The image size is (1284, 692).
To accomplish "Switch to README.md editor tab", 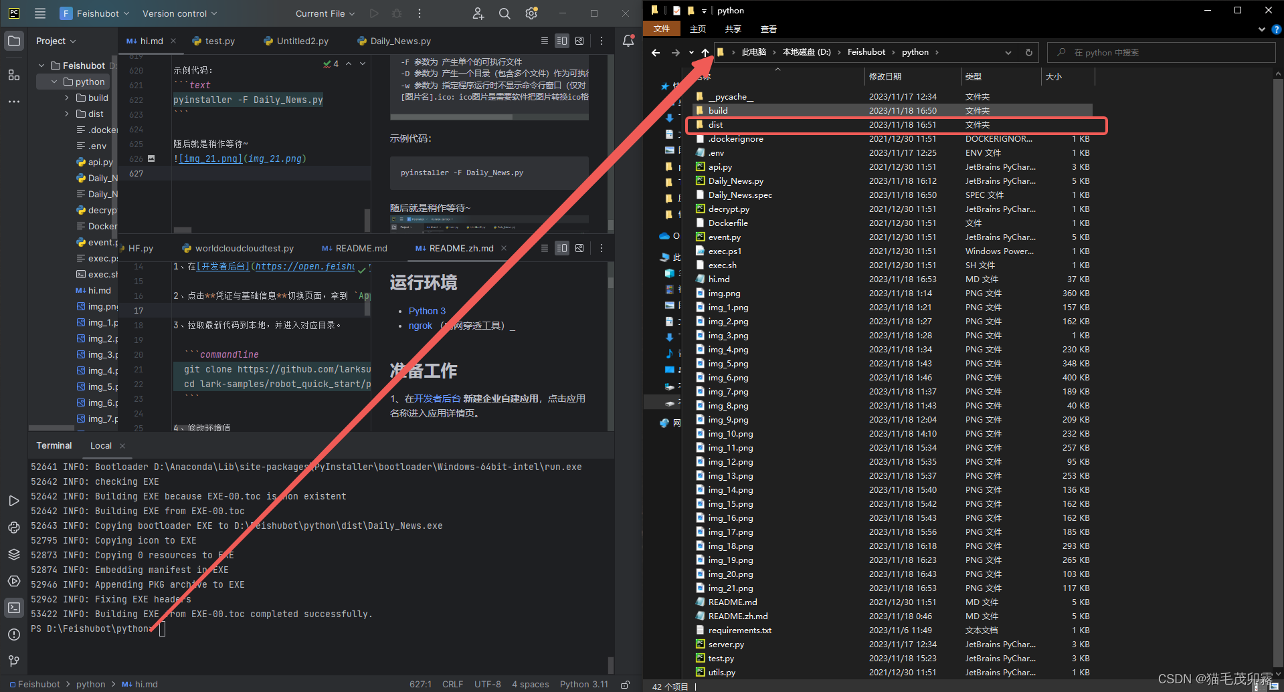I will point(355,248).
